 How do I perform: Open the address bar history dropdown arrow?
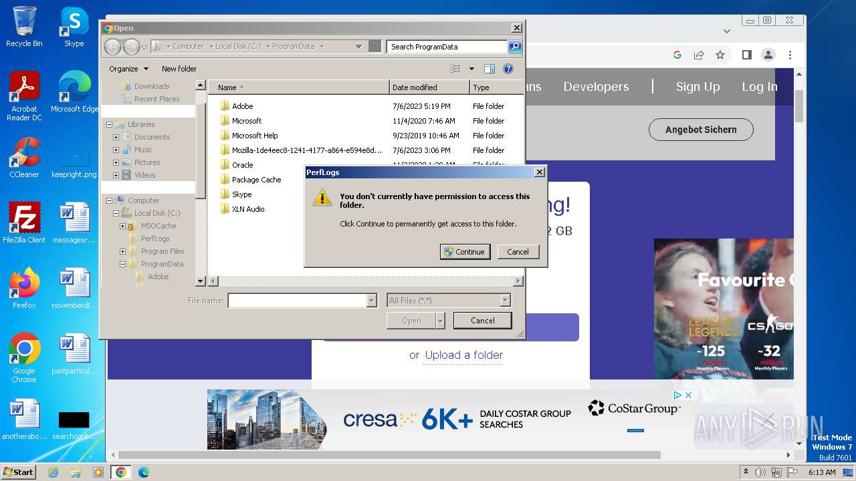(x=358, y=46)
